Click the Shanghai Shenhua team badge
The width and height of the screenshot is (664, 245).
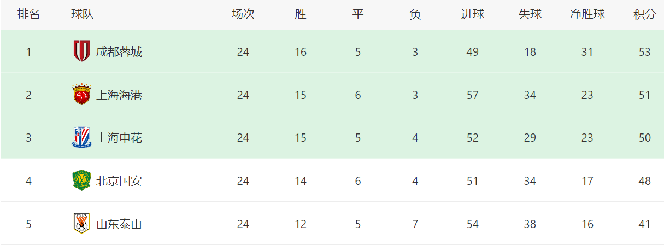(x=81, y=137)
